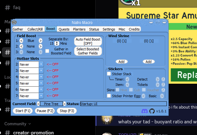The image size is (197, 135).
Task: Click help icon beside Sticker Timer
Action: [163, 79]
